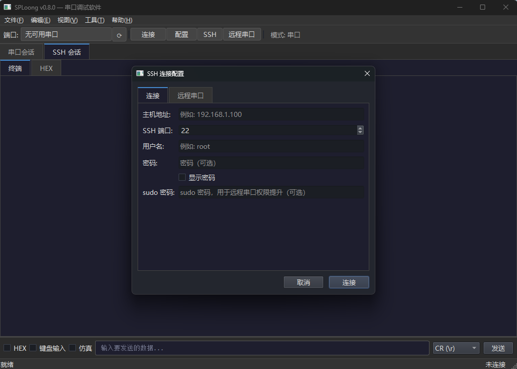Open the 无可用串口 port dropdown
This screenshot has height=369, width=517.
point(66,34)
